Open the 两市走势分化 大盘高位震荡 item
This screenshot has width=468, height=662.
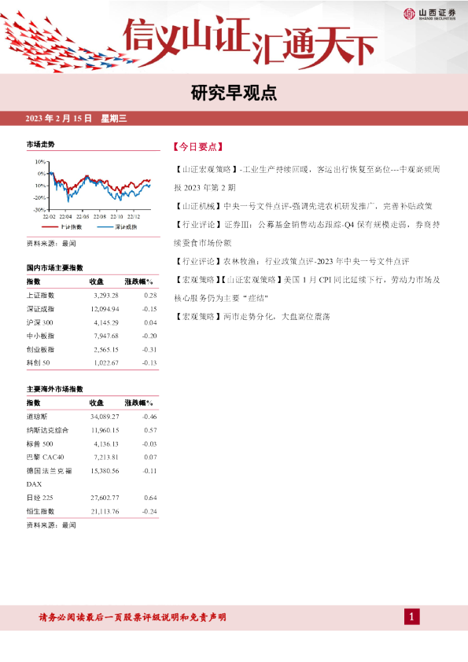[252, 316]
